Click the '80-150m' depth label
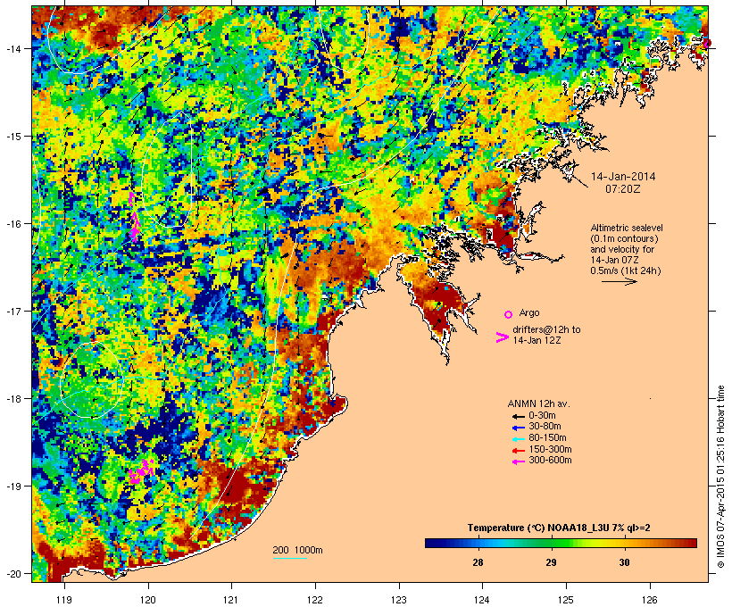 point(547,438)
